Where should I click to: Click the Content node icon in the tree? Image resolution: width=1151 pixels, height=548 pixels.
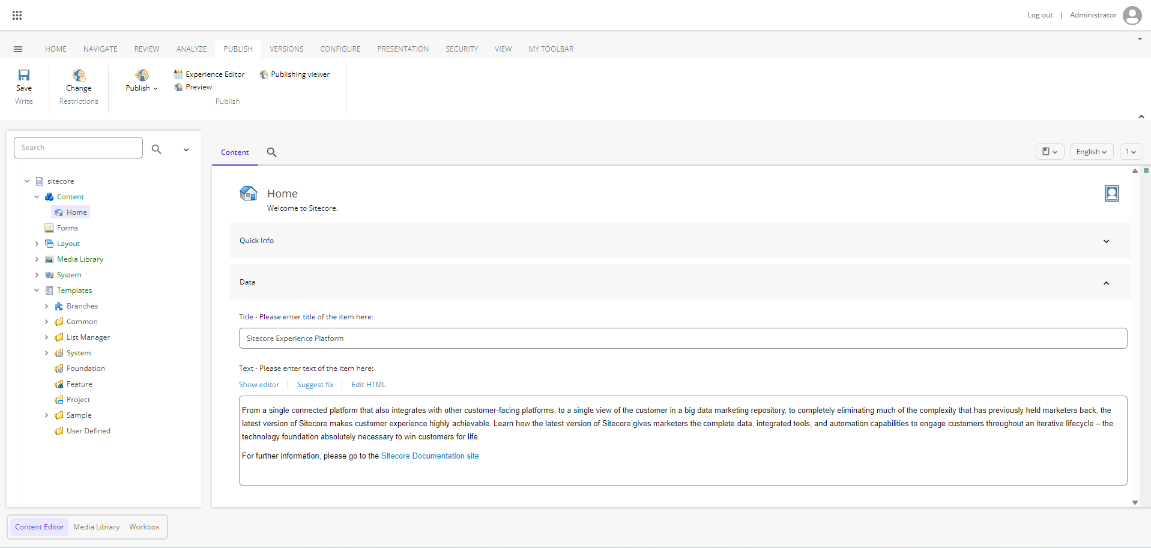click(49, 197)
